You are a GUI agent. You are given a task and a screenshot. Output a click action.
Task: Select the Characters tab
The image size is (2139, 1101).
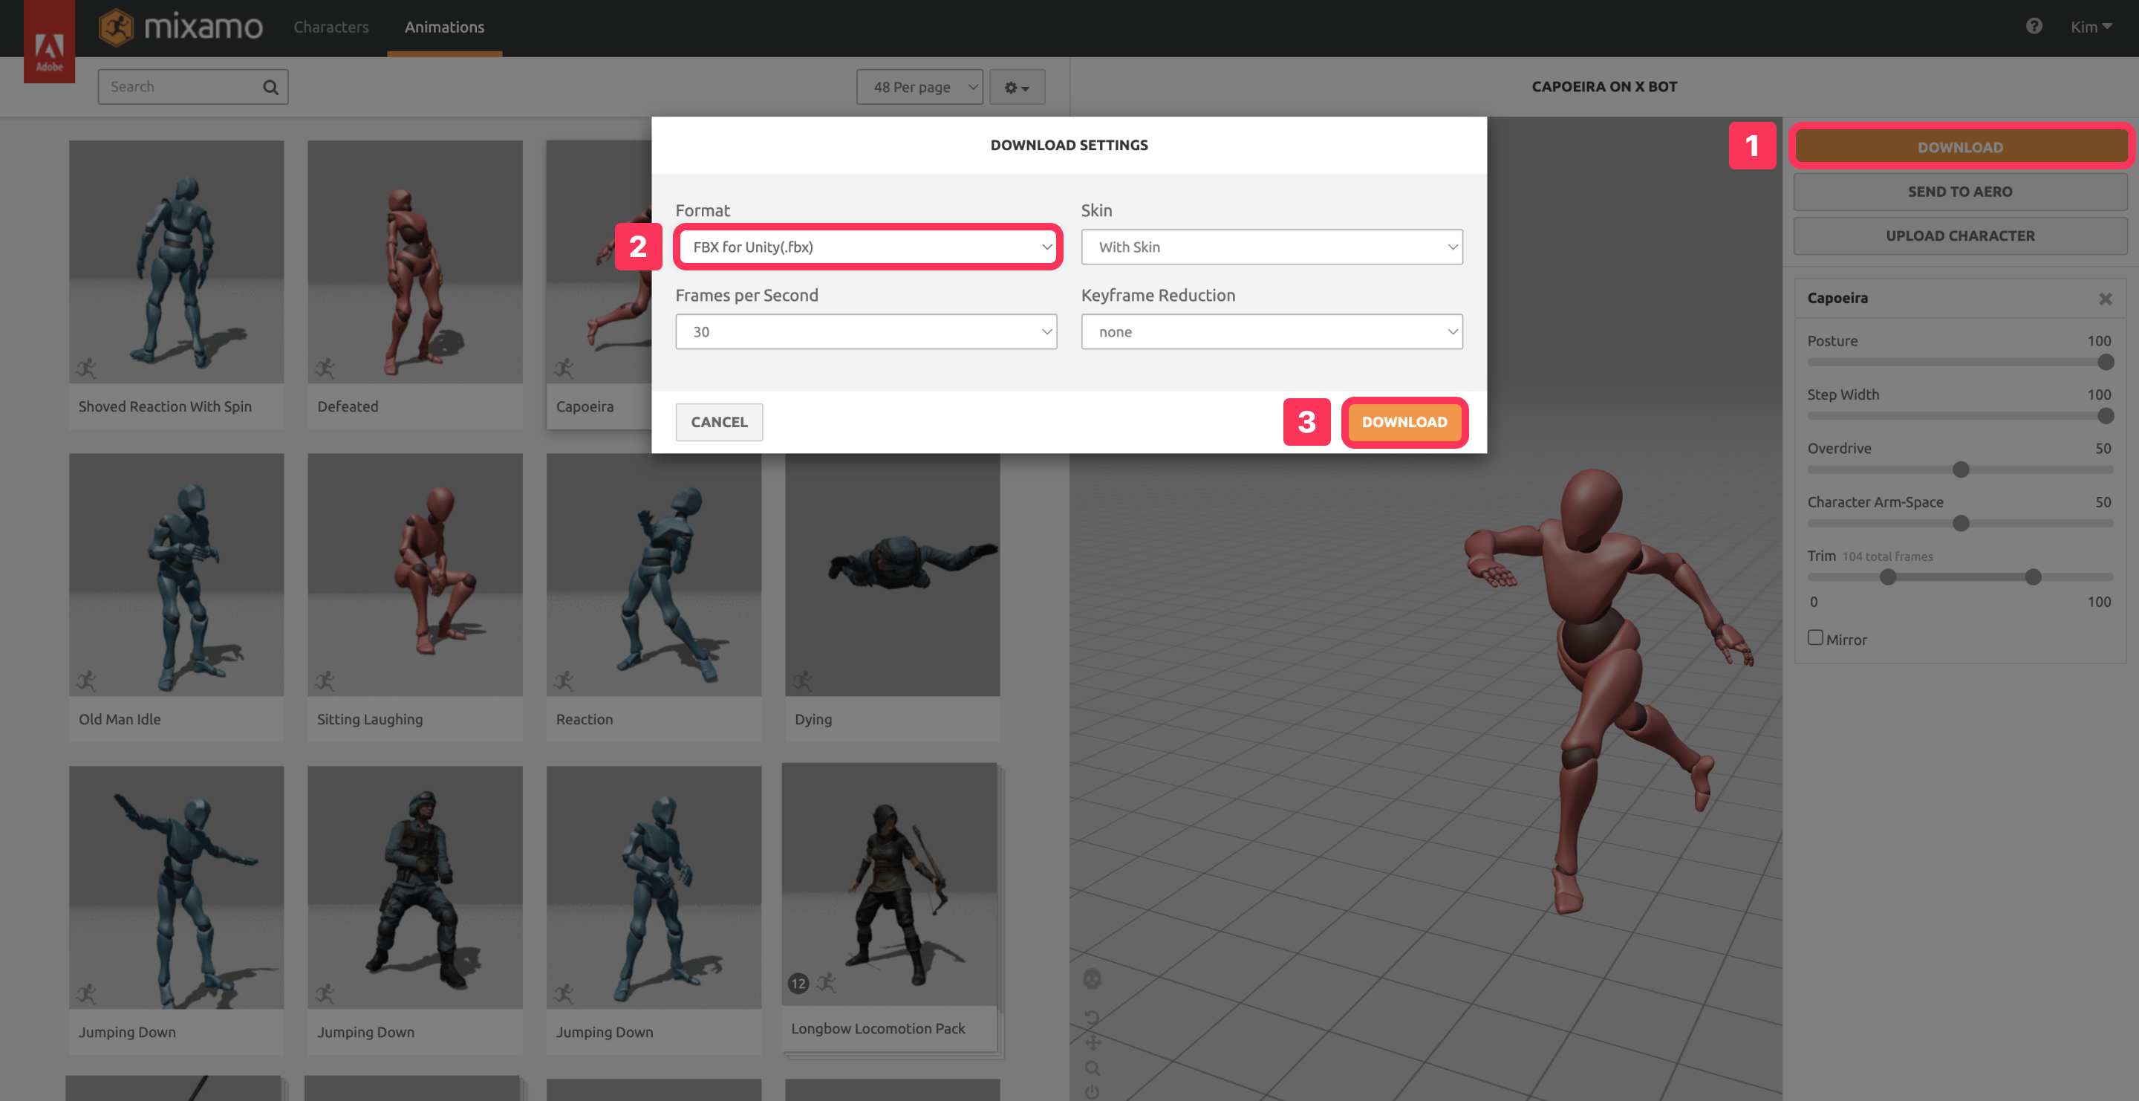click(331, 25)
